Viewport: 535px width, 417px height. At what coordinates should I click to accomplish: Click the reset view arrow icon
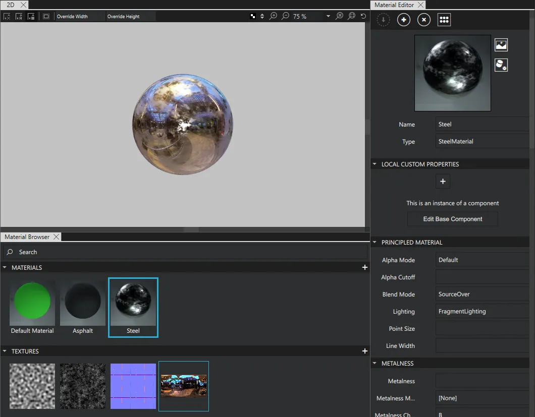(363, 16)
